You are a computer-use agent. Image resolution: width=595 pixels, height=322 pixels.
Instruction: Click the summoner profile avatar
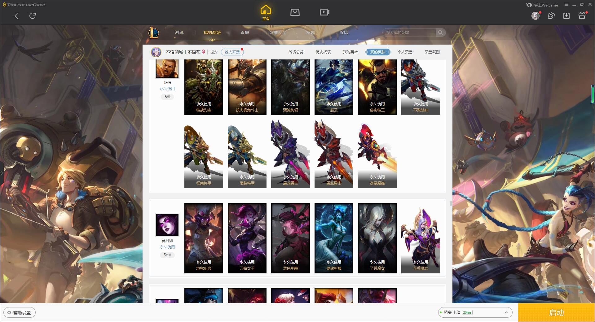[x=156, y=52]
